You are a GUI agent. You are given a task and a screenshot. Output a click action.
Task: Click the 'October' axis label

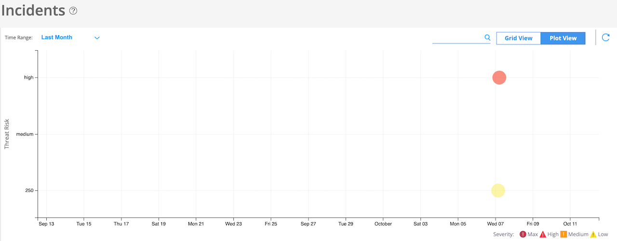point(383,224)
